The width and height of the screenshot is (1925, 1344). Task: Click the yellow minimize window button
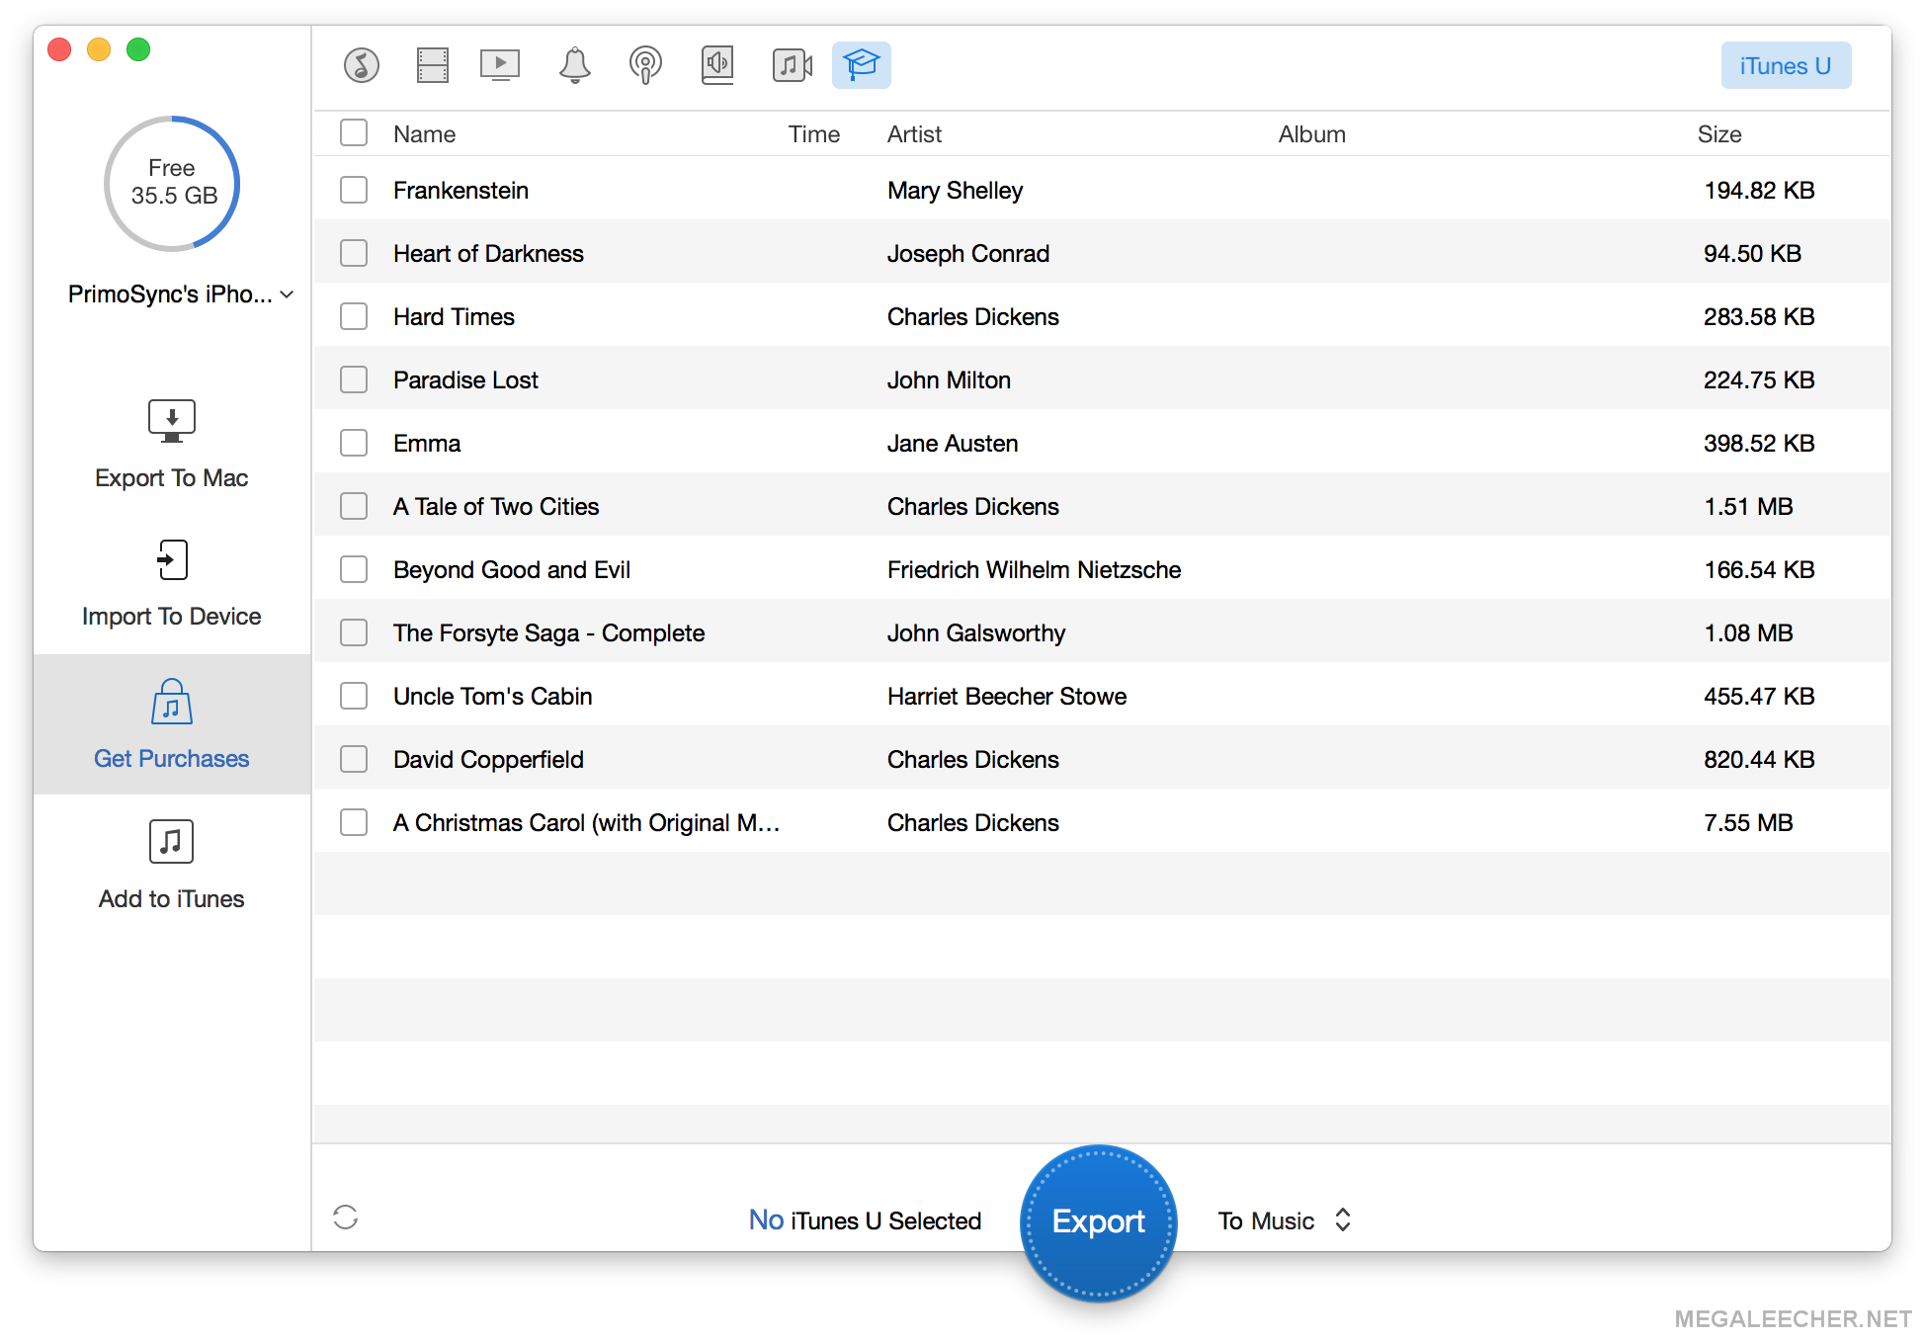[99, 49]
